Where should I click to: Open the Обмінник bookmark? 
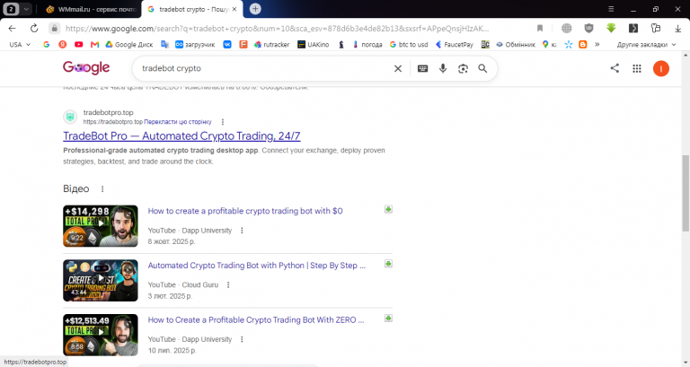click(x=516, y=44)
